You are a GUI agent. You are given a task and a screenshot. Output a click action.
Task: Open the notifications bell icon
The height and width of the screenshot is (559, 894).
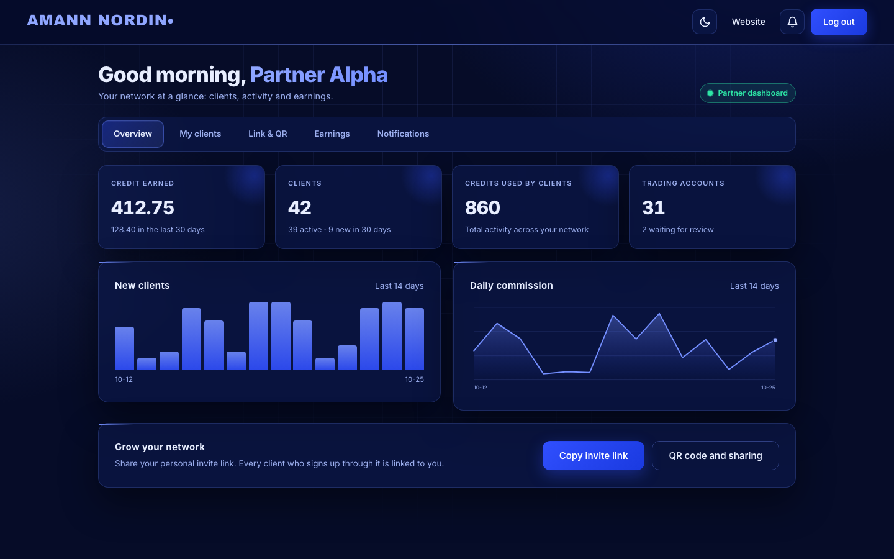point(792,22)
